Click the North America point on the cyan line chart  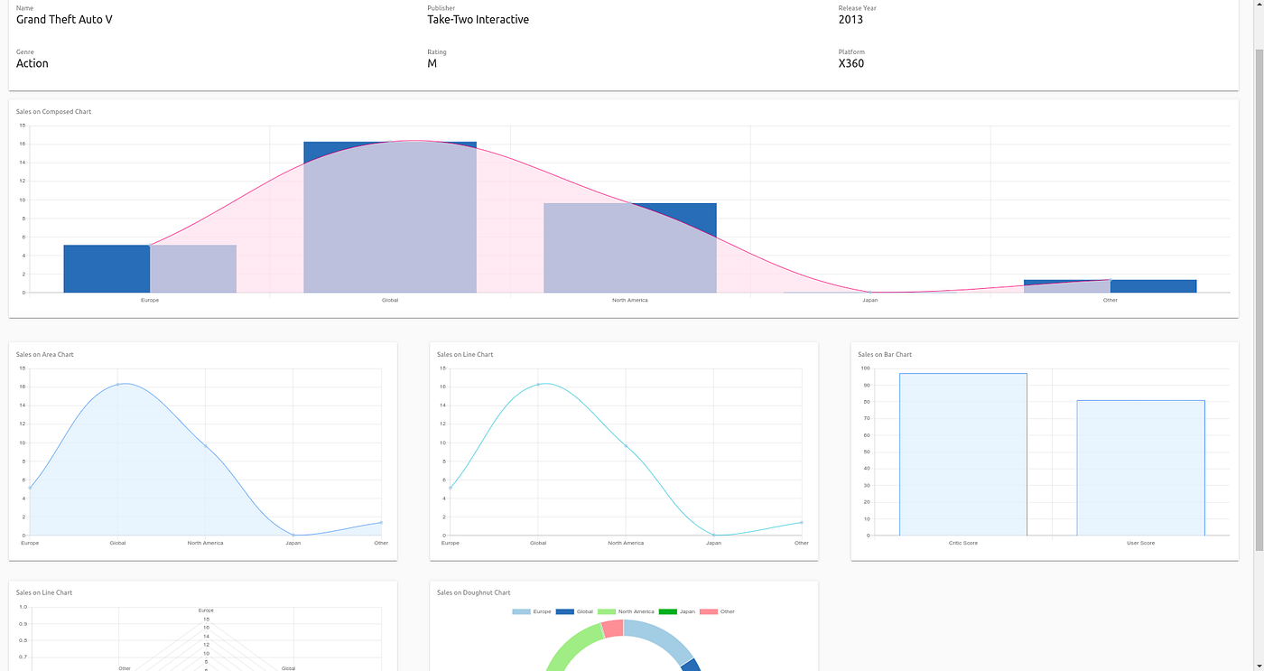click(x=626, y=446)
